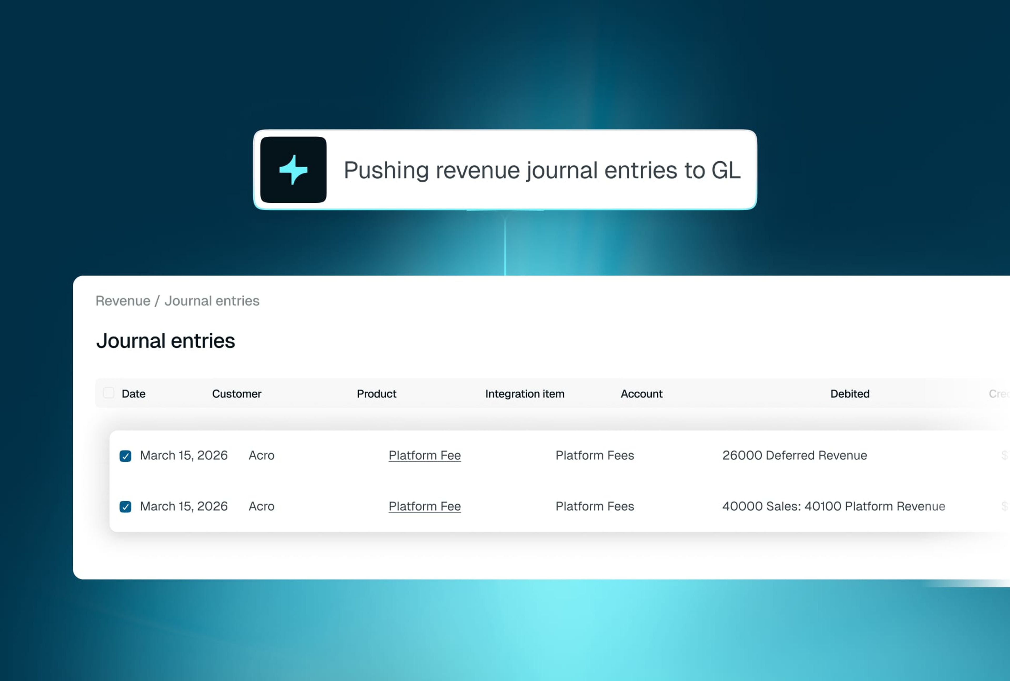The height and width of the screenshot is (681, 1010).
Task: Click Journal entries breadcrumb
Action: [x=212, y=301]
